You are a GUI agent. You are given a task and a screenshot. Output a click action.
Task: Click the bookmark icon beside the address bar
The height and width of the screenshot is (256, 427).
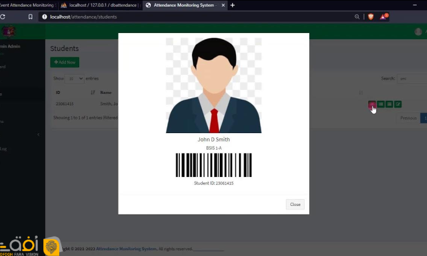coord(30,17)
